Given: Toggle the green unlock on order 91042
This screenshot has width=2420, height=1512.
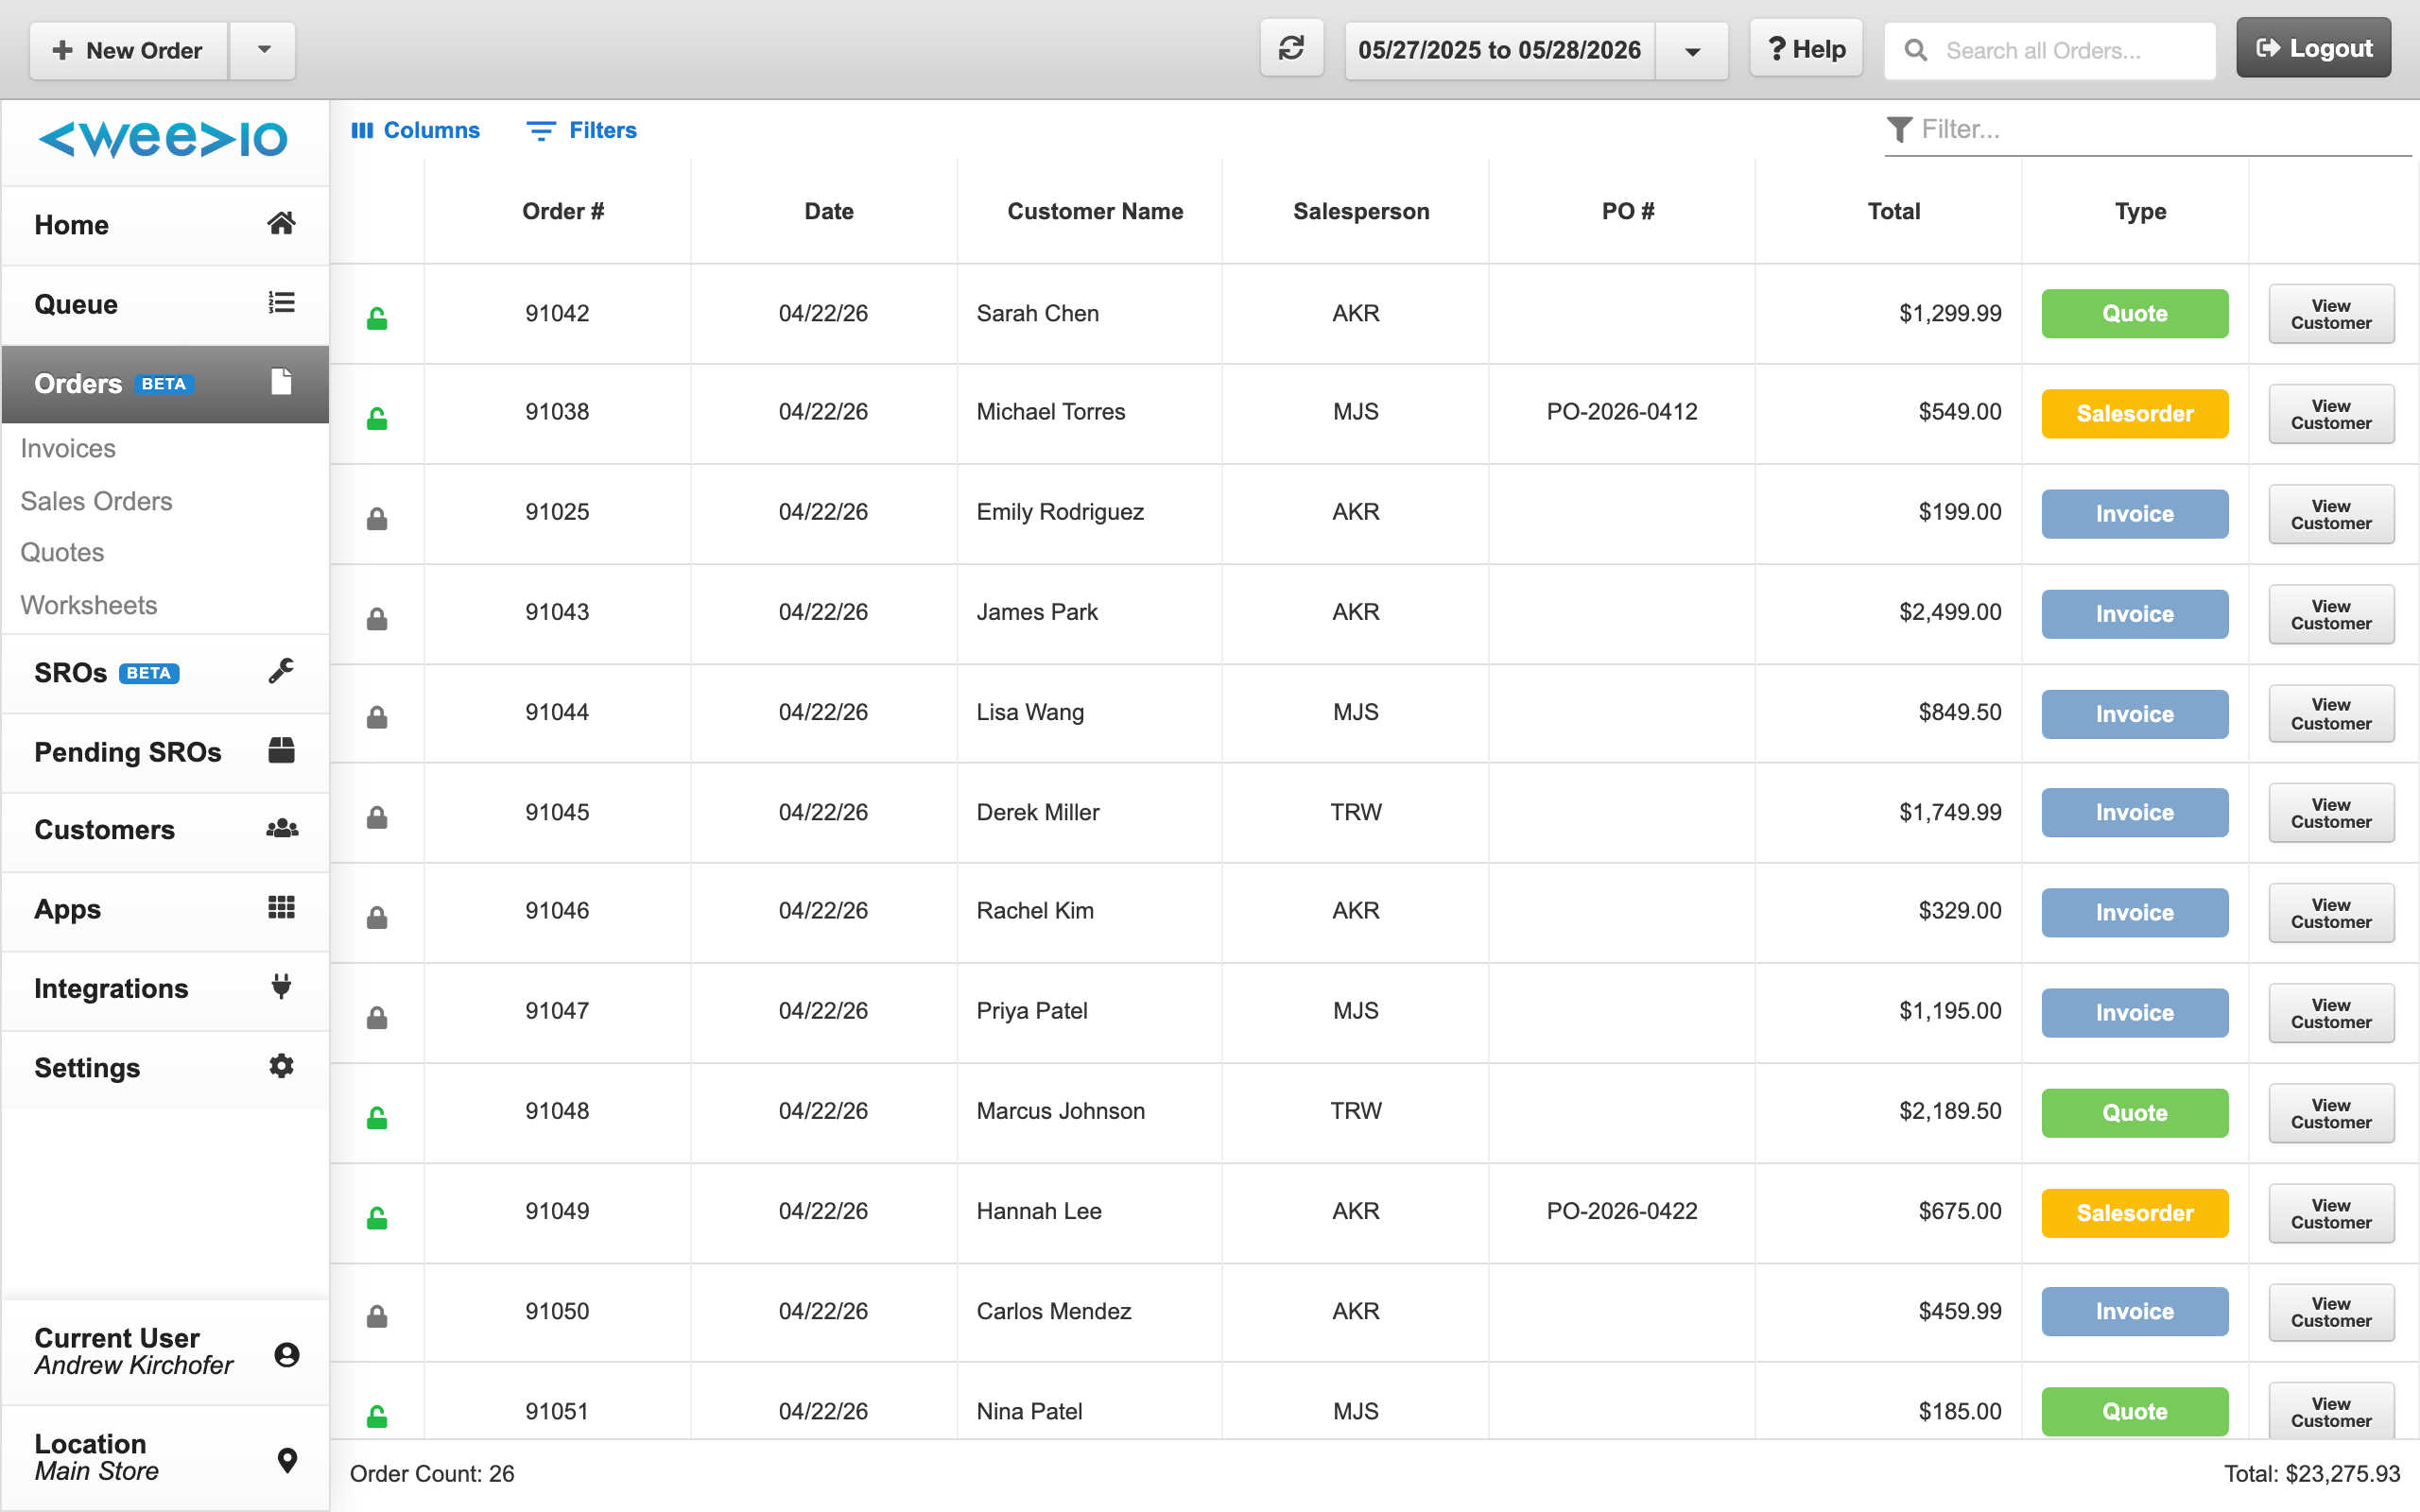Looking at the screenshot, I should pos(377,318).
